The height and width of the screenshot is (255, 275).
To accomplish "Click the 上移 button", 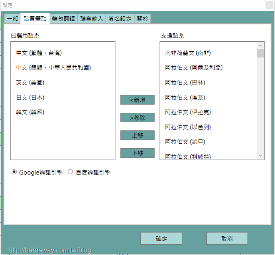I will tap(137, 135).
